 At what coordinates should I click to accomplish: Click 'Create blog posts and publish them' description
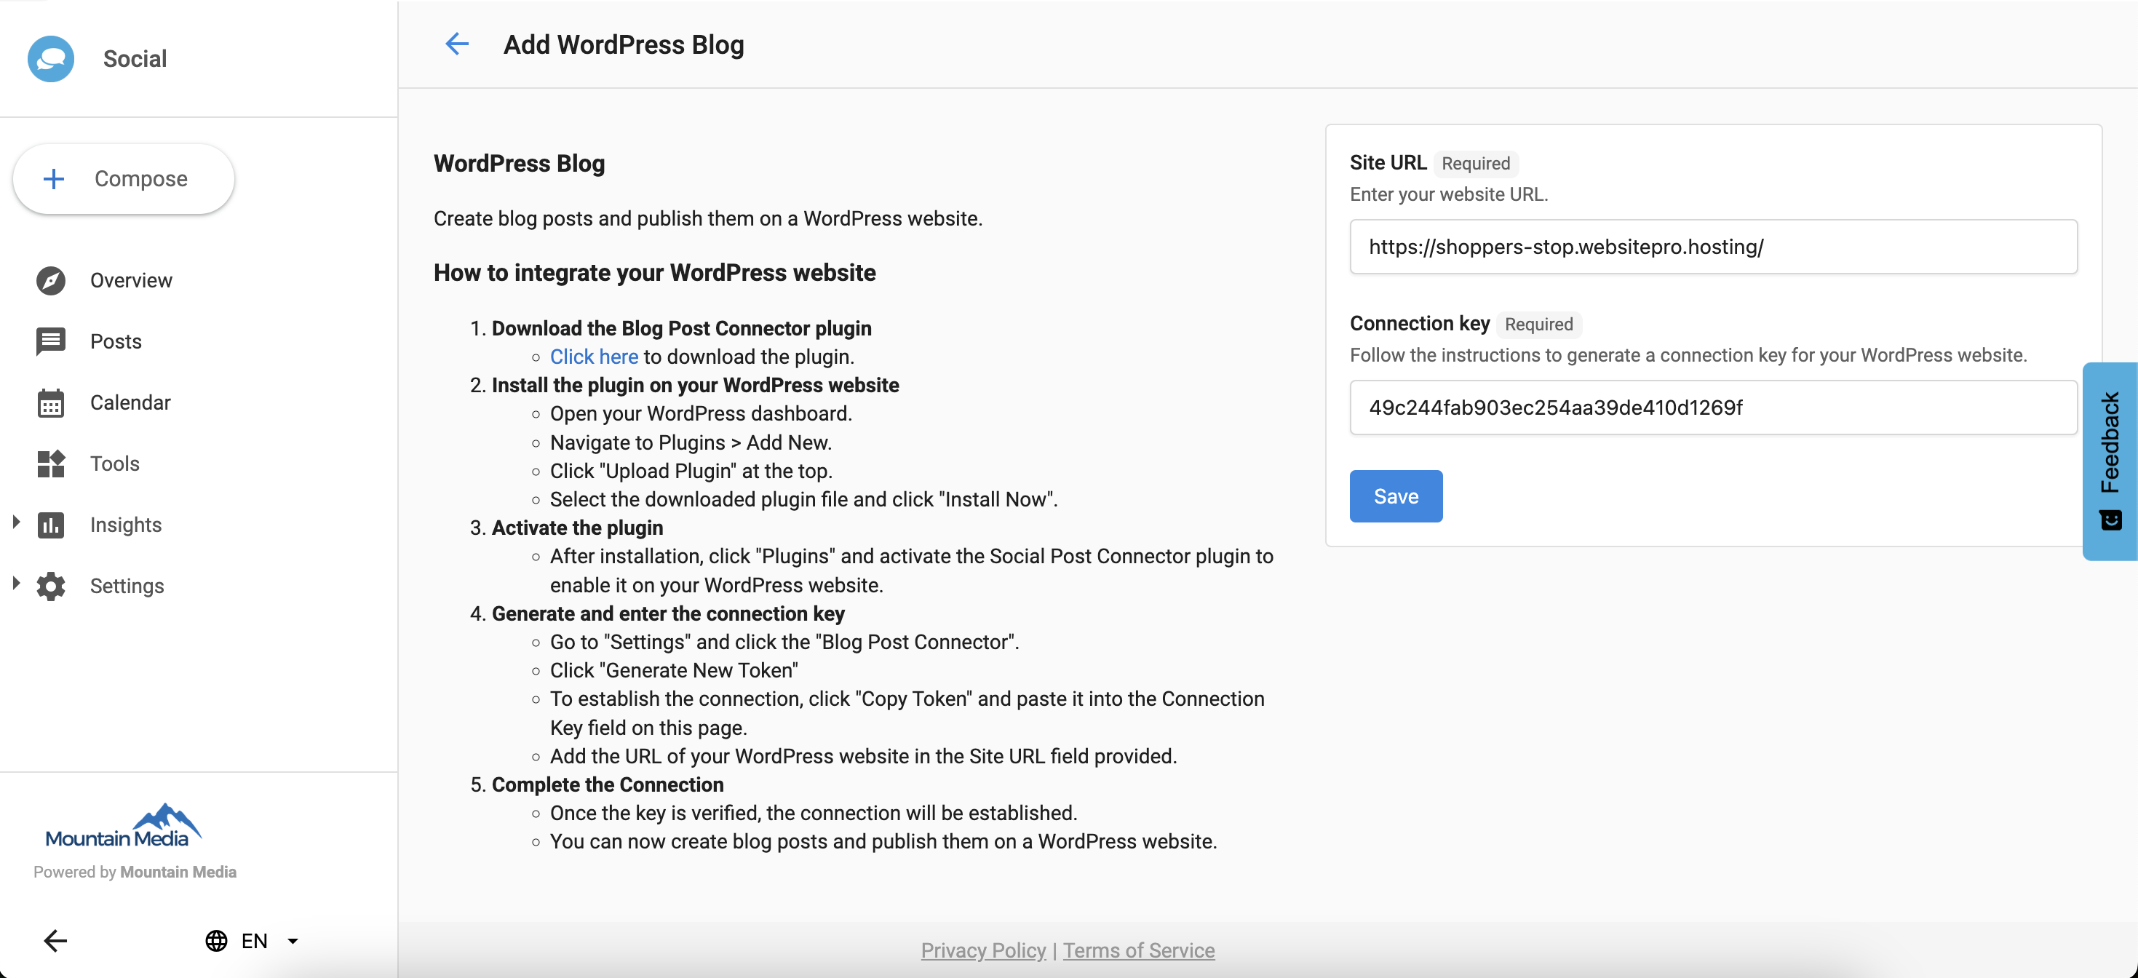708,218
